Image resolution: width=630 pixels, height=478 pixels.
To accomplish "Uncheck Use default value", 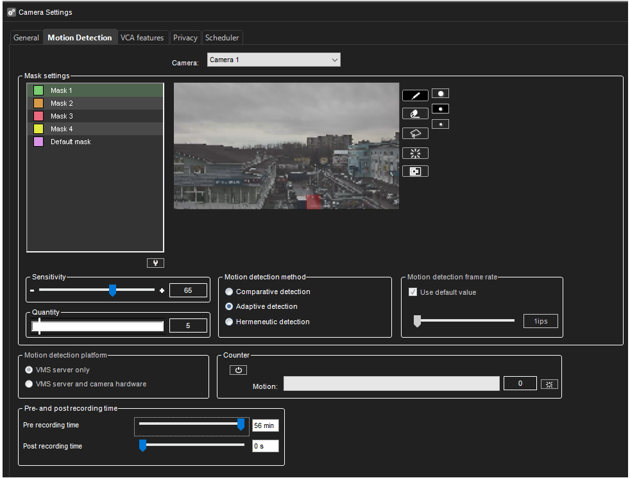I will (x=413, y=292).
